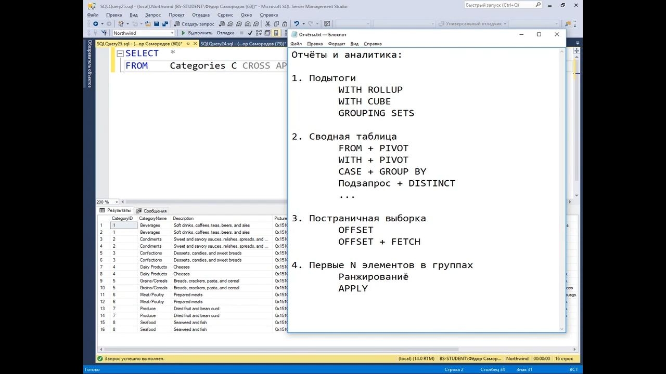The height and width of the screenshot is (374, 666).
Task: Select the 'Prepared meats' cell in row 11
Action: click(221, 295)
